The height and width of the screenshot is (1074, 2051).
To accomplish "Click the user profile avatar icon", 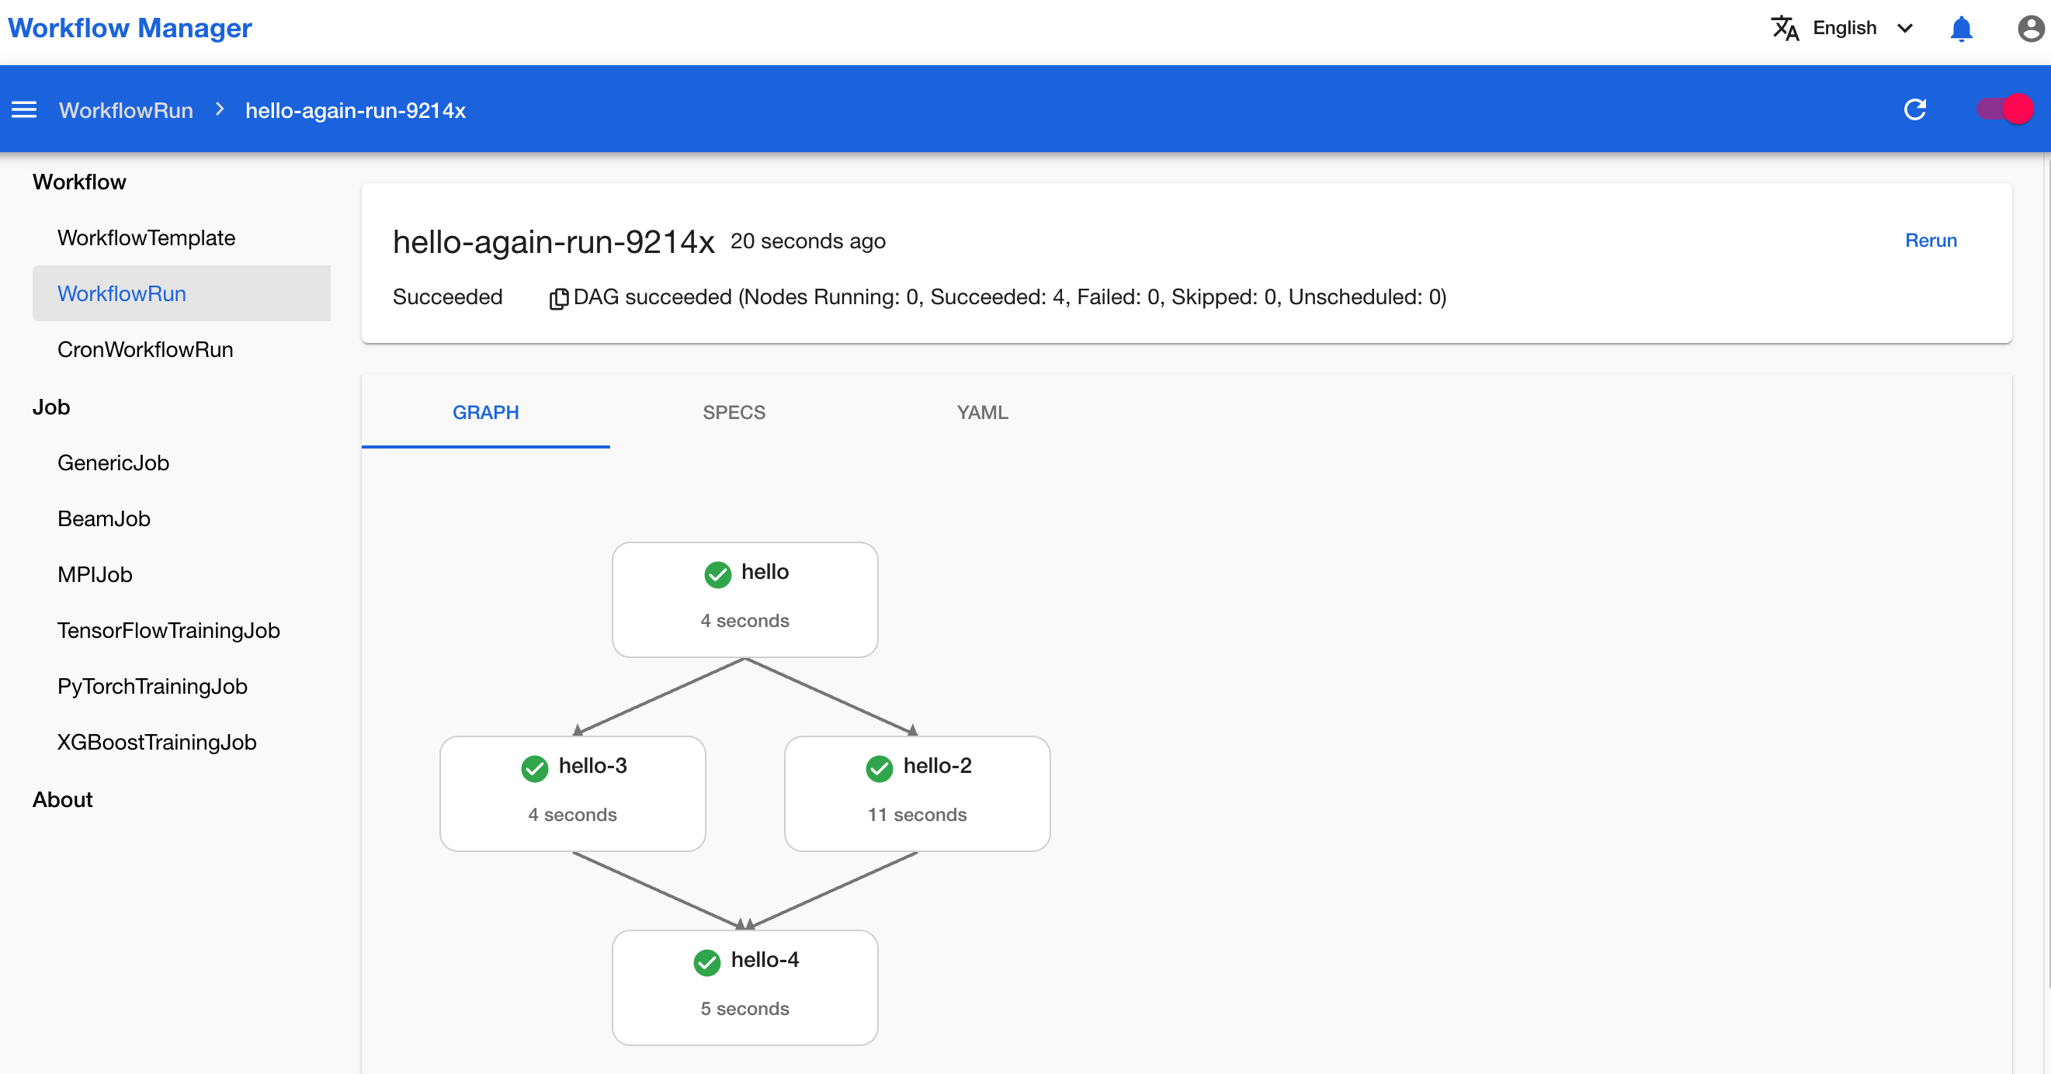I will pos(2031,29).
